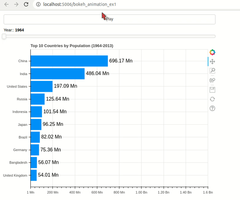Click the browser forward arrow
Screen dimensions: 240x200
[16, 4]
